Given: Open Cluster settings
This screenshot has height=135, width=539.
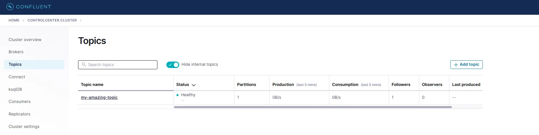Looking at the screenshot, I should 24,127.
